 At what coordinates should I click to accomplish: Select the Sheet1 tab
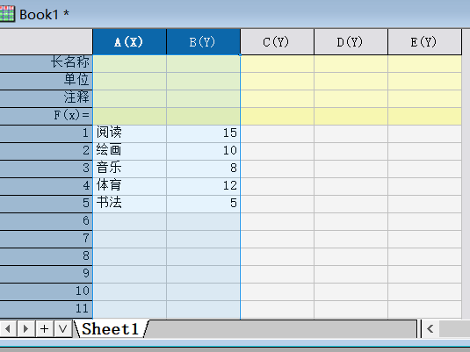click(111, 329)
